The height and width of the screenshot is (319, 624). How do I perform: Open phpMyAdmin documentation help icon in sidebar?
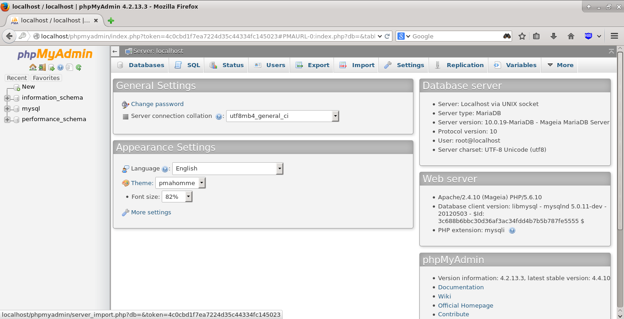coord(60,68)
